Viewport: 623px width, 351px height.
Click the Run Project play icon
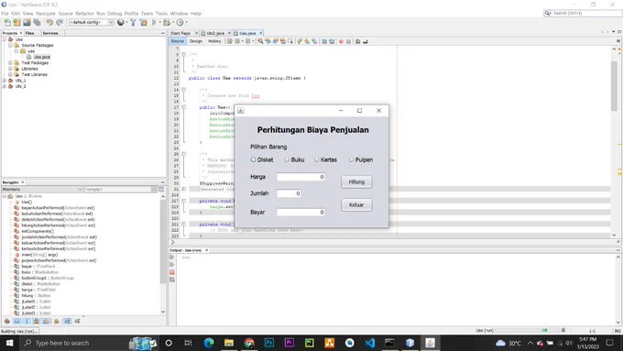click(154, 22)
